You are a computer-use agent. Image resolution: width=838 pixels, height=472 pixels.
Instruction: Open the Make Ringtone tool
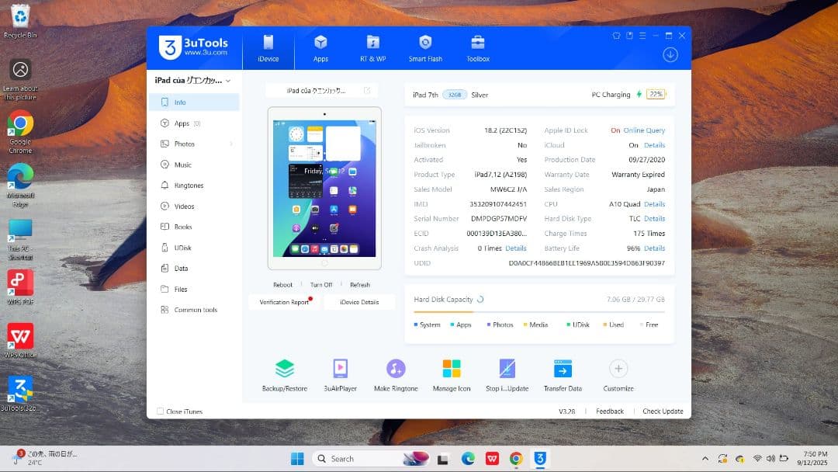pyautogui.click(x=396, y=373)
